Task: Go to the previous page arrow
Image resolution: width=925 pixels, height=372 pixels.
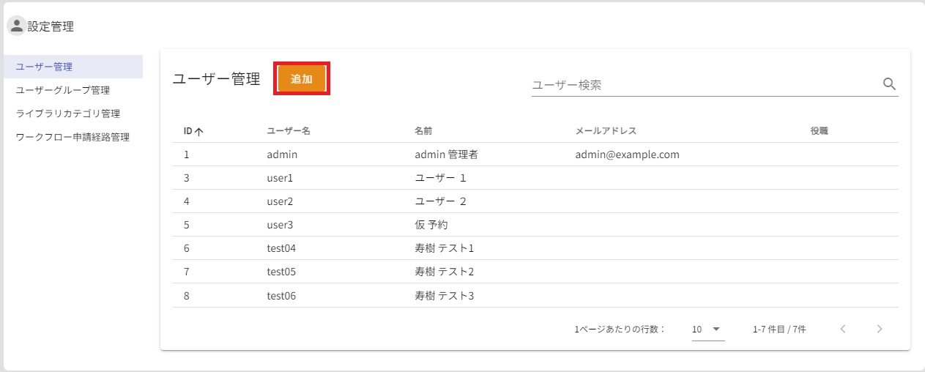Action: 843,329
